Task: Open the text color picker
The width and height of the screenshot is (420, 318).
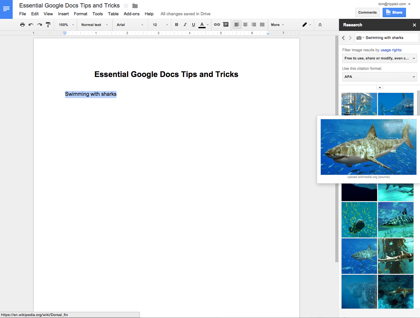Action: pos(204,25)
